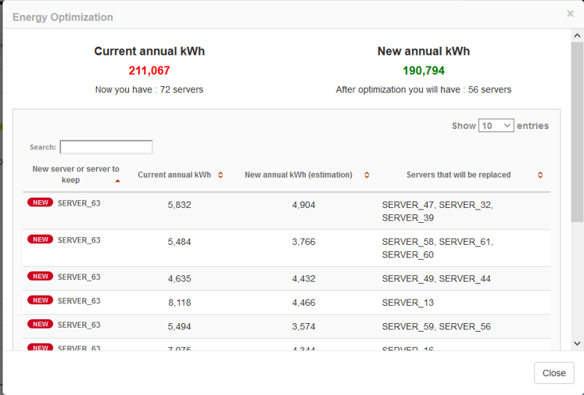Select SERVER_63 in the 4,635 row
The width and height of the screenshot is (584, 395).
tap(79, 277)
